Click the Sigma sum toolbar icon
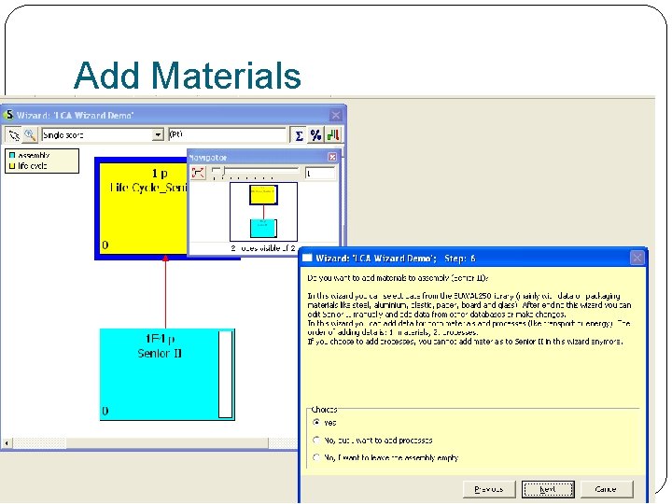 pyautogui.click(x=299, y=135)
